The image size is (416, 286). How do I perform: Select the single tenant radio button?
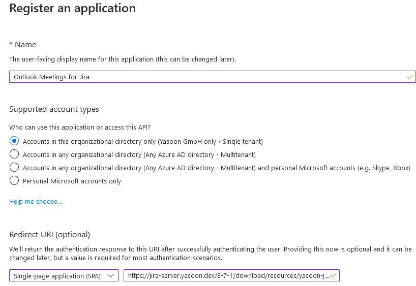tap(14, 141)
